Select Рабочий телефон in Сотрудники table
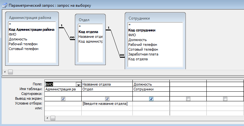244x126 pixels. point(143,45)
